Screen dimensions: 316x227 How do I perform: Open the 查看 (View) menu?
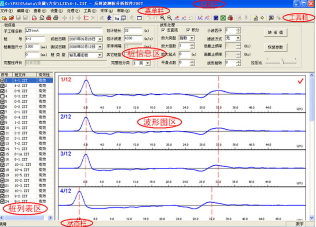pyautogui.click(x=40, y=11)
